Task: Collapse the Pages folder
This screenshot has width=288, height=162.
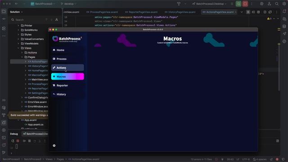Action: 22,57
